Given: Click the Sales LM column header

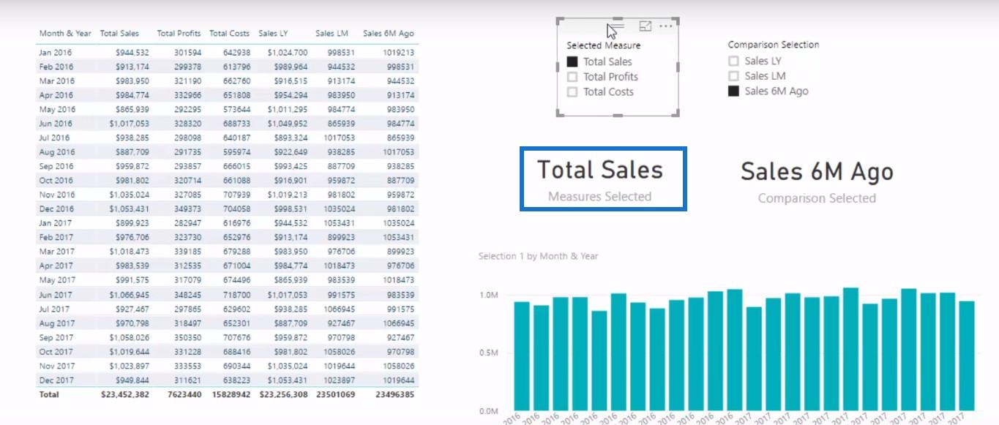Looking at the screenshot, I should 332,34.
